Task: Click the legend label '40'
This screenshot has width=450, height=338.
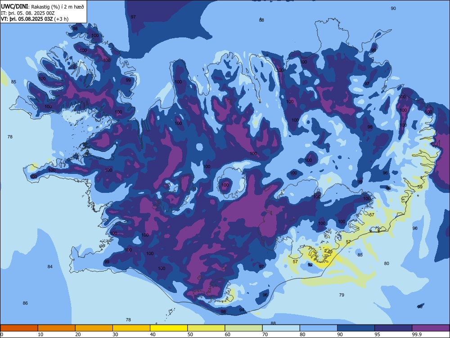Action: (x=153, y=334)
